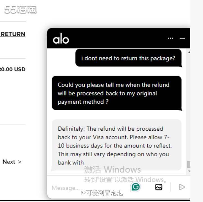Attach an image using picture icon
This screenshot has width=203, height=202.
[159, 187]
